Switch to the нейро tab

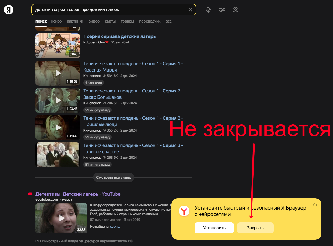click(x=56, y=21)
